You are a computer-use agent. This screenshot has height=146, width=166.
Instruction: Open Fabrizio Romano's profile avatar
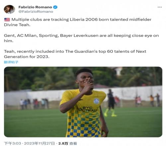pos(9,9)
